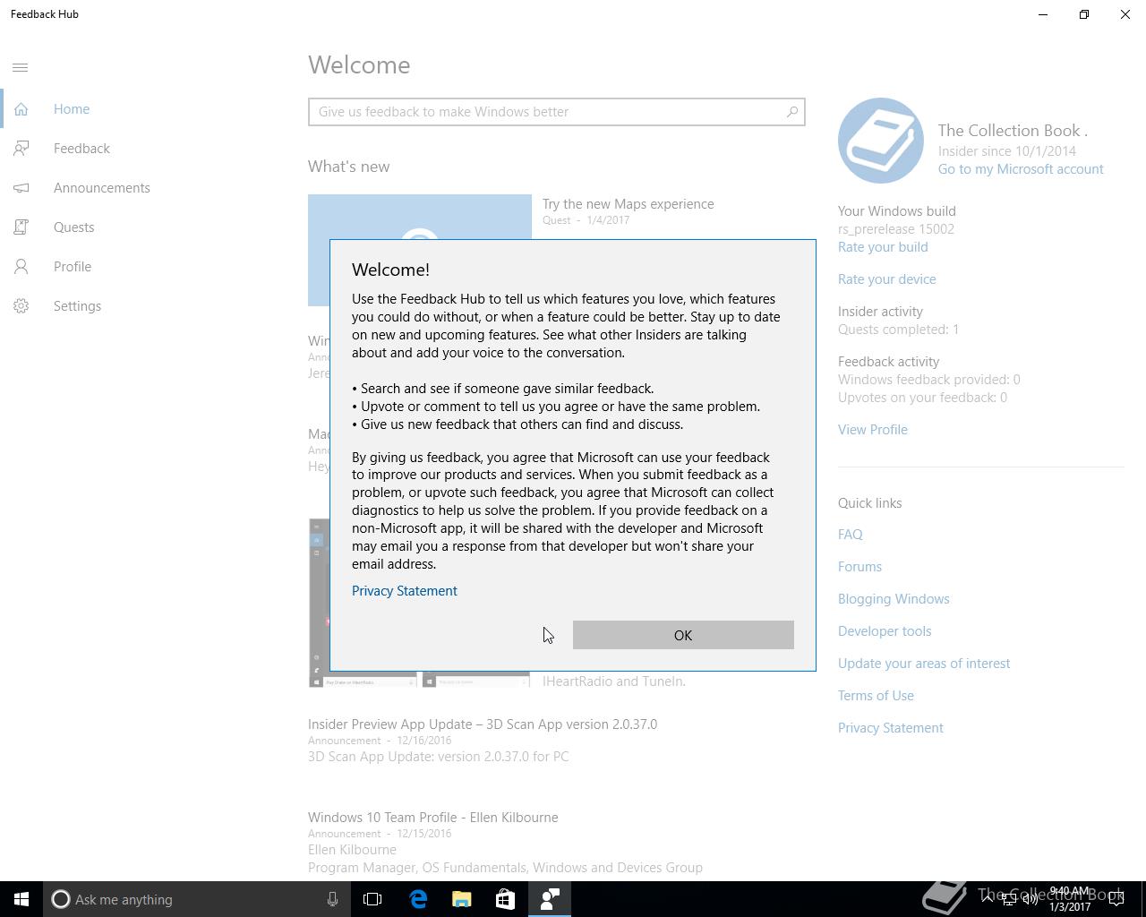
Task: Click OK in Welcome dialog
Action: (683, 635)
